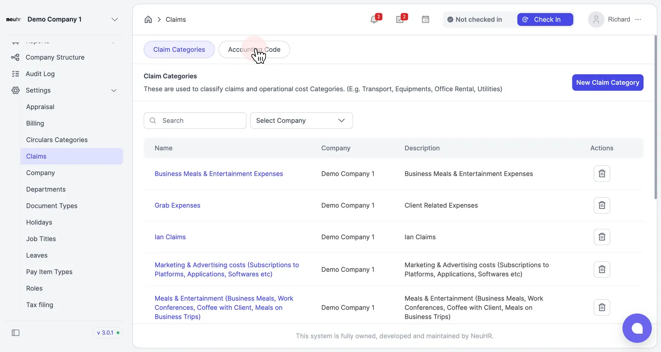Click the Not checked in status

click(475, 20)
